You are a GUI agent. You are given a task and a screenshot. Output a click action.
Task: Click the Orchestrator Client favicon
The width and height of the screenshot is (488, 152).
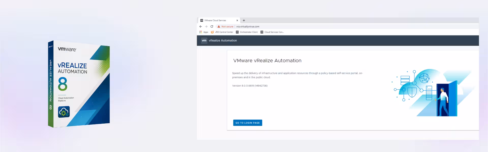tap(237, 32)
